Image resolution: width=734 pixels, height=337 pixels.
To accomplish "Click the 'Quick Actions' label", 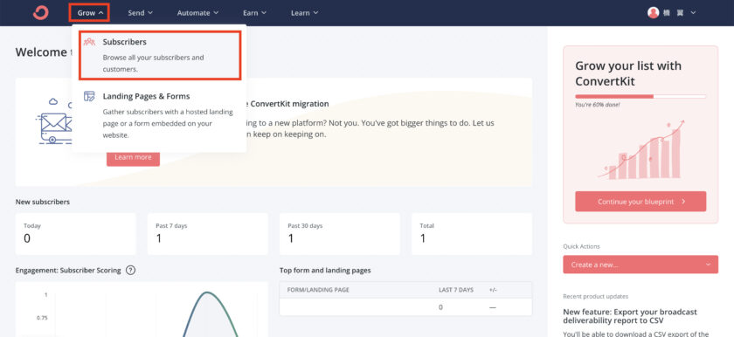I will (581, 246).
